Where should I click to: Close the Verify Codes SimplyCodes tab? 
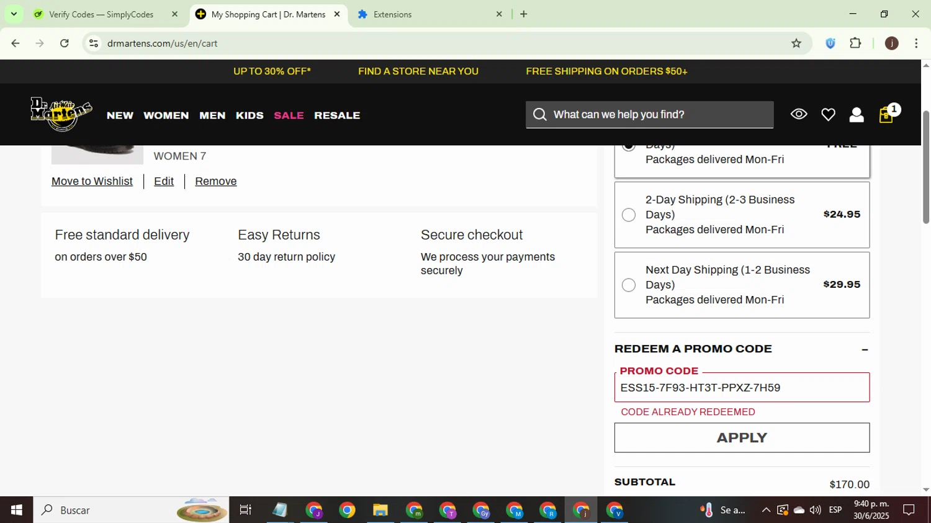(174, 14)
